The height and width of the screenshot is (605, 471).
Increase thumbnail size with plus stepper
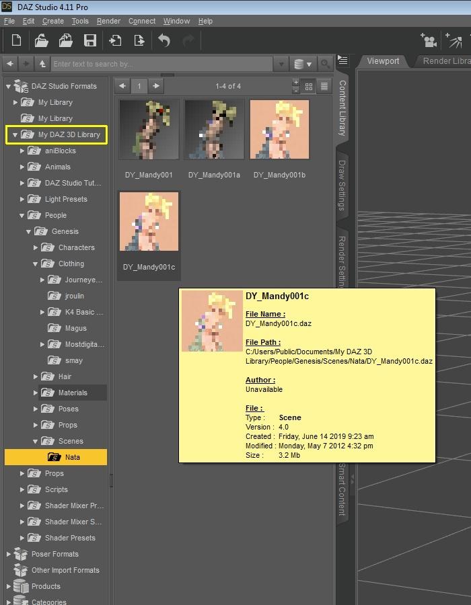[296, 83]
